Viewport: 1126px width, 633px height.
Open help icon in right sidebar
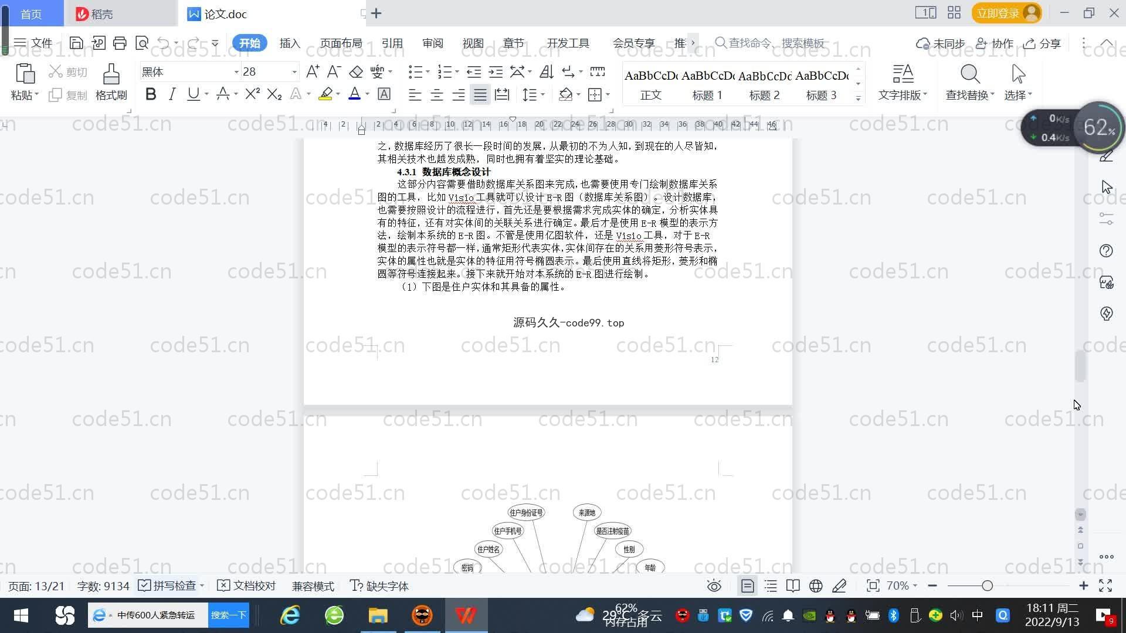pos(1106,251)
